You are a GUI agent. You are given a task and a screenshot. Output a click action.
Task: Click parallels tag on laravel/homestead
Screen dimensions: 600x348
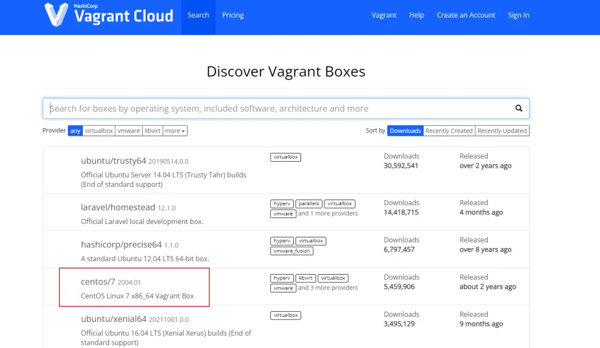(x=309, y=203)
